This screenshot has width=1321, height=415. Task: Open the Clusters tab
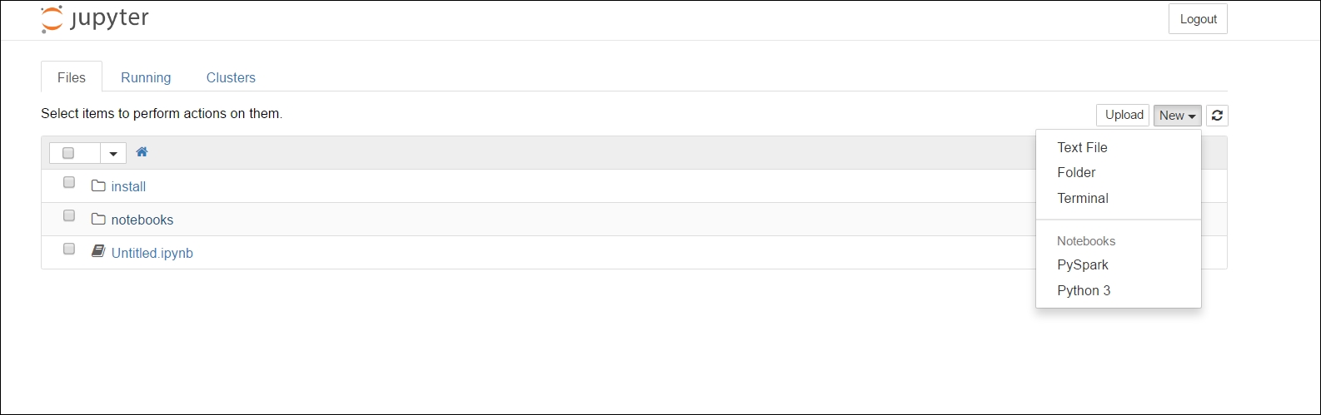pyautogui.click(x=231, y=77)
